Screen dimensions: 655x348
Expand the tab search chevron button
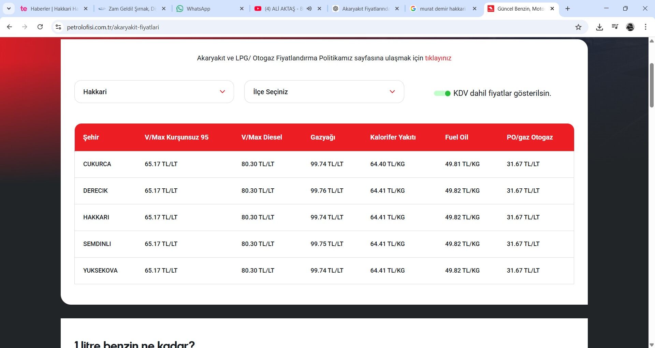[9, 9]
